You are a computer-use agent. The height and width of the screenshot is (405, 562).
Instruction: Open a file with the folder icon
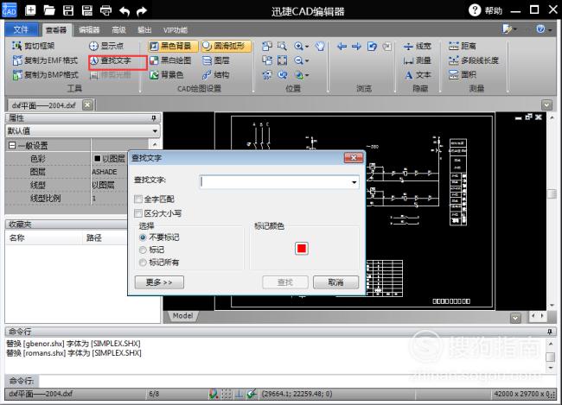click(49, 10)
